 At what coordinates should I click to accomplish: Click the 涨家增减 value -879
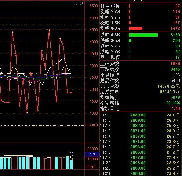pos(176,97)
